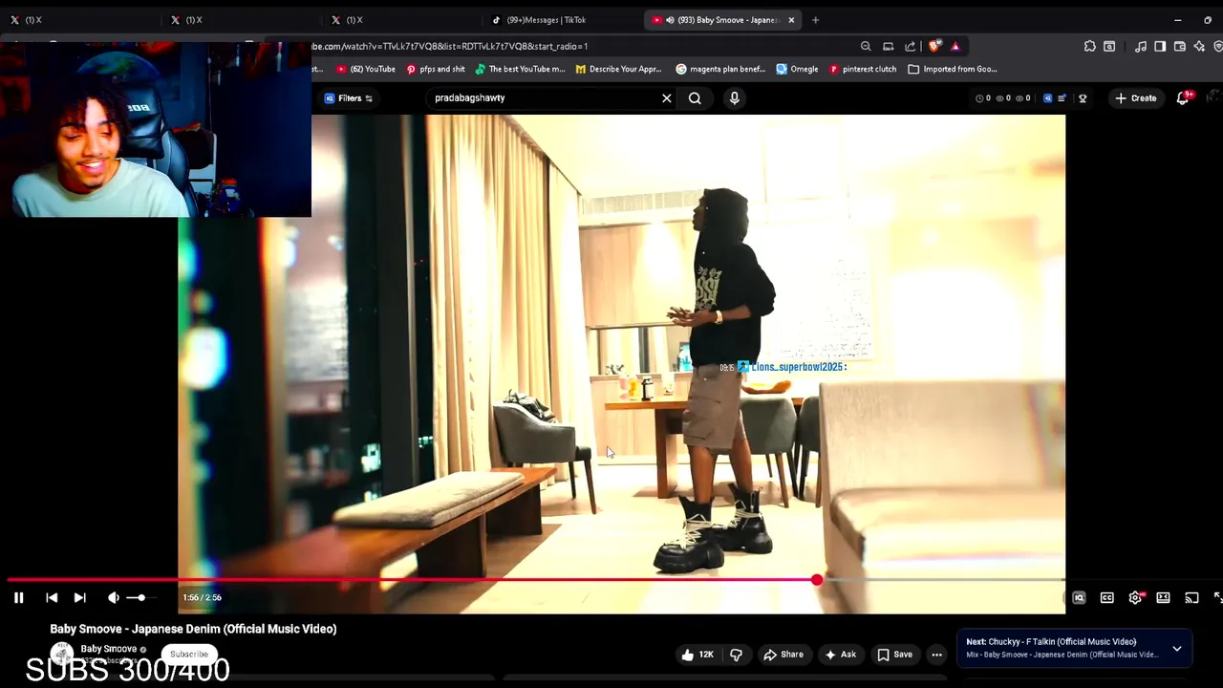Open more actions three-dot menu
The height and width of the screenshot is (688, 1223).
click(936, 655)
